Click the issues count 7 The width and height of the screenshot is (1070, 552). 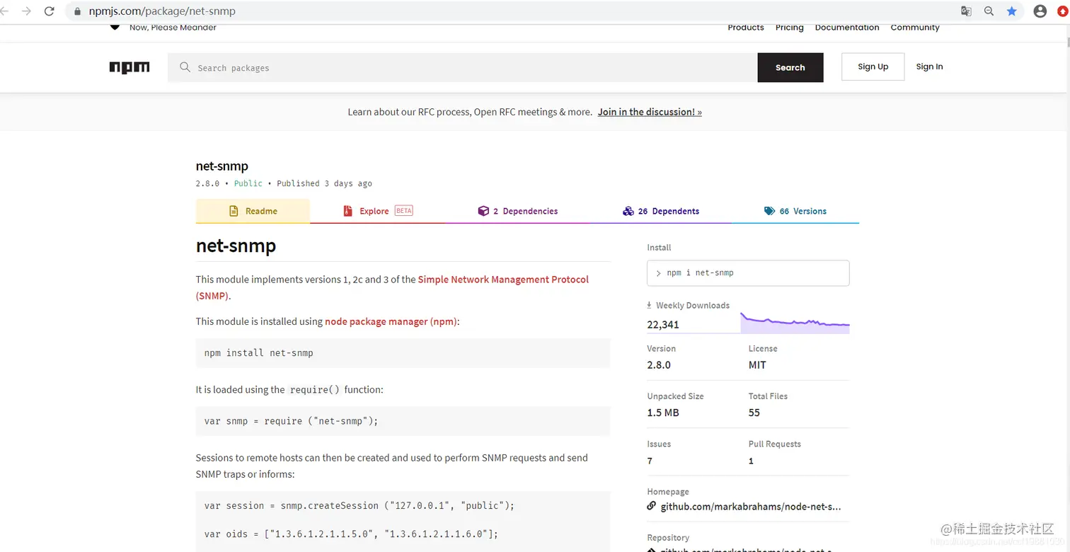pos(650,461)
